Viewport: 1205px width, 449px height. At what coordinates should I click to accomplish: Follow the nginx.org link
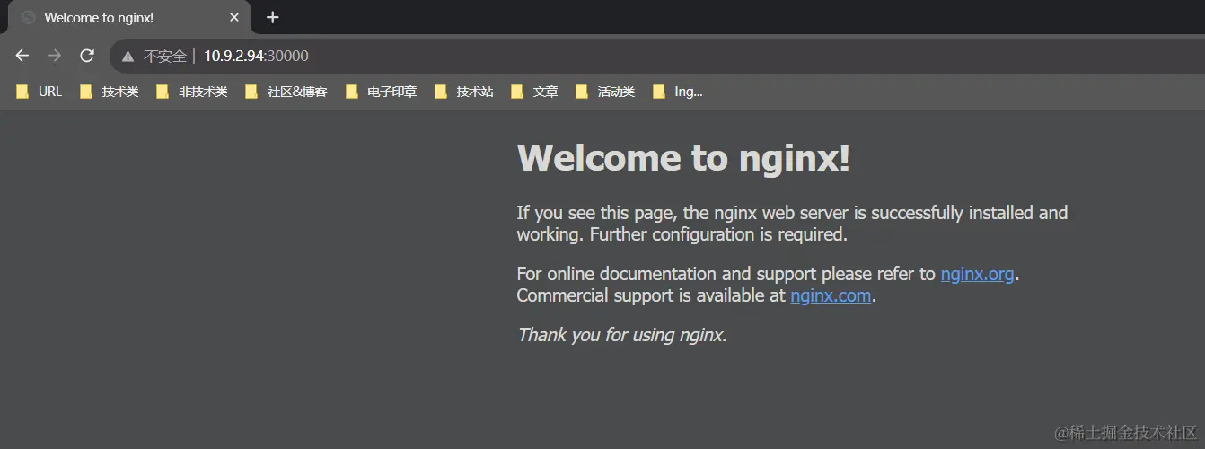[977, 274]
